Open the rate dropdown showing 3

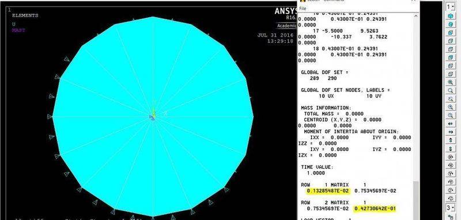(450, 208)
